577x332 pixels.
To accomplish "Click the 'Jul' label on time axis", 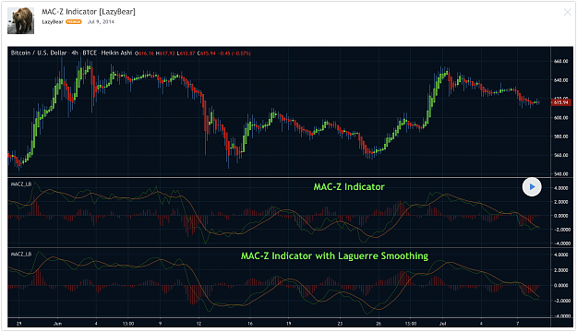I will 443,324.
